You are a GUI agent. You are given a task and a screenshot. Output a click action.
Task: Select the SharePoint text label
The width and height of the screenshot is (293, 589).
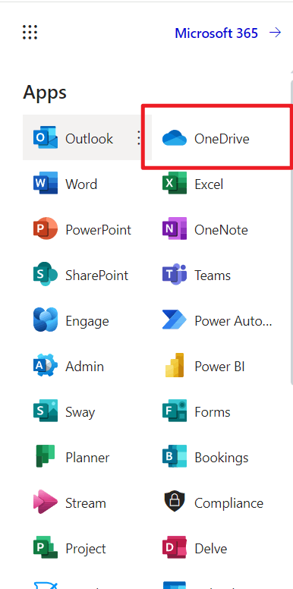pos(97,276)
